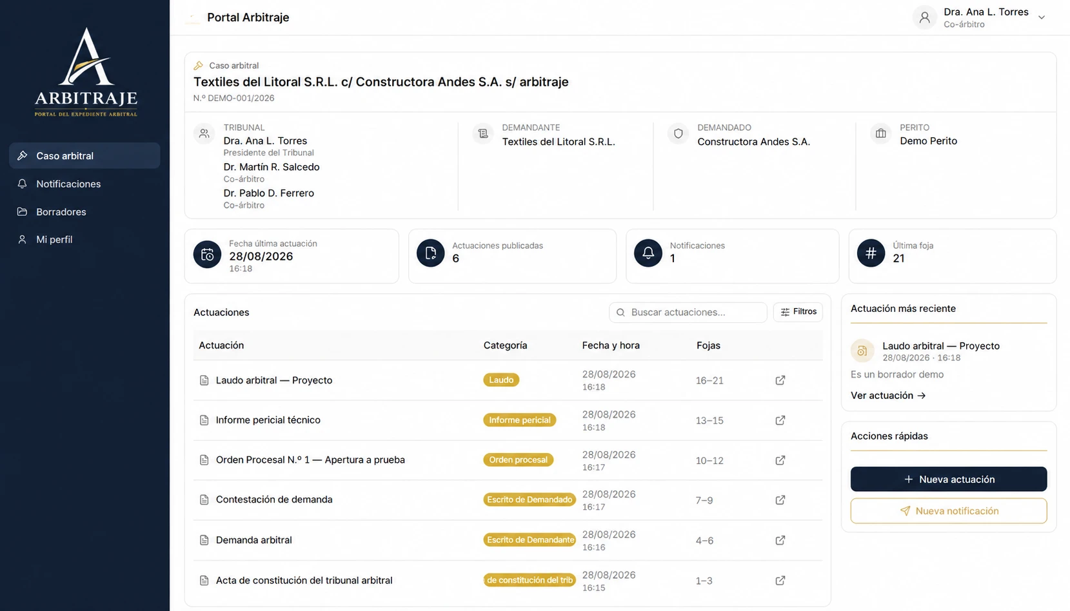1070x611 pixels.
Task: Click document icon beside Orden Procesal N.º 1
Action: click(x=204, y=460)
